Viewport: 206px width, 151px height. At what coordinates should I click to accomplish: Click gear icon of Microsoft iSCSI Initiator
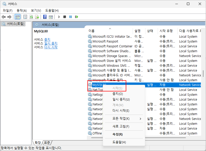[90, 36]
